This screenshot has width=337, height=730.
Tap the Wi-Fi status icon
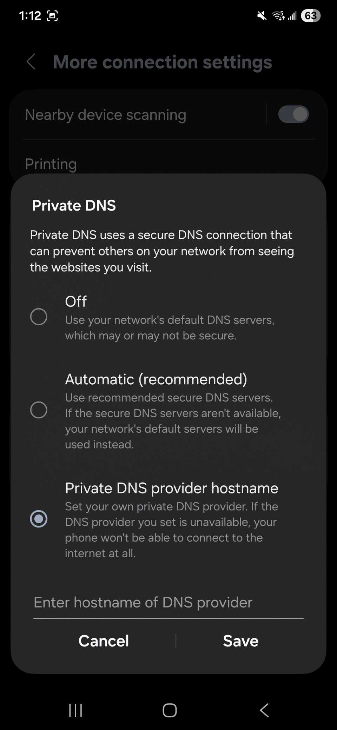click(278, 15)
